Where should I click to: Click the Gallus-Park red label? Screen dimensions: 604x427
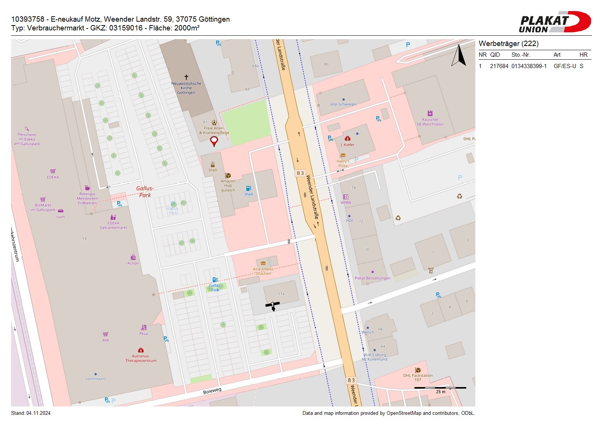click(x=145, y=192)
